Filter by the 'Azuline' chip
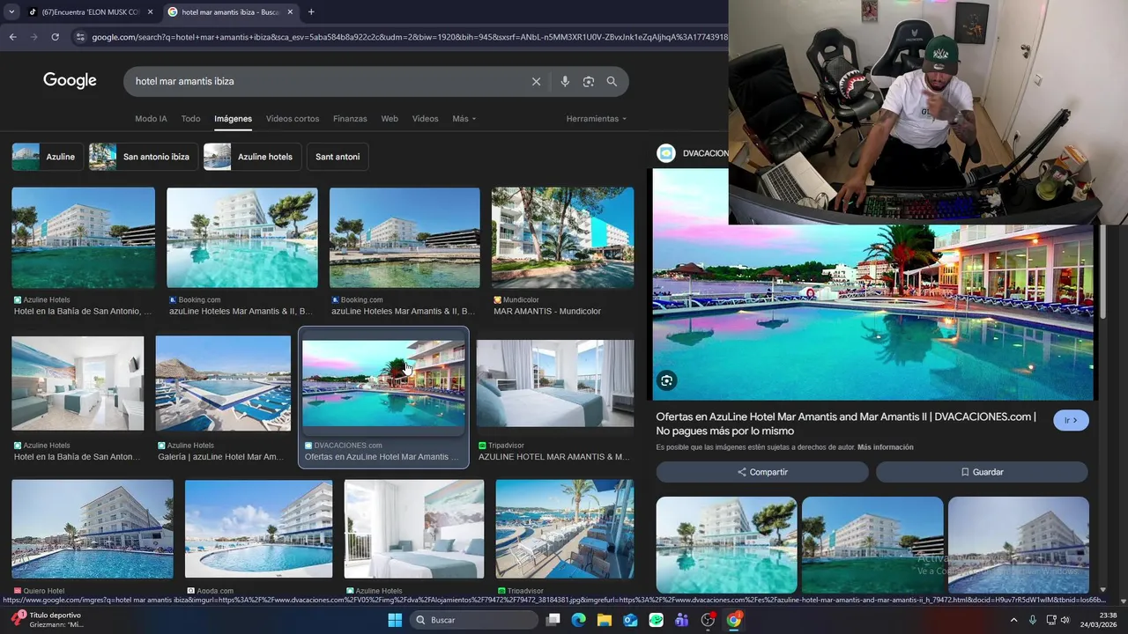The height and width of the screenshot is (634, 1128). click(48, 157)
